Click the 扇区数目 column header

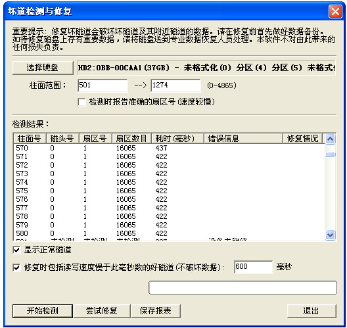(131, 139)
